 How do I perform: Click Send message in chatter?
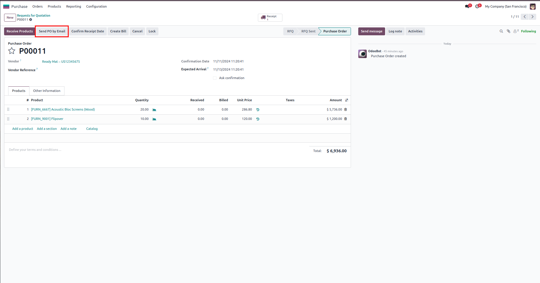371,31
